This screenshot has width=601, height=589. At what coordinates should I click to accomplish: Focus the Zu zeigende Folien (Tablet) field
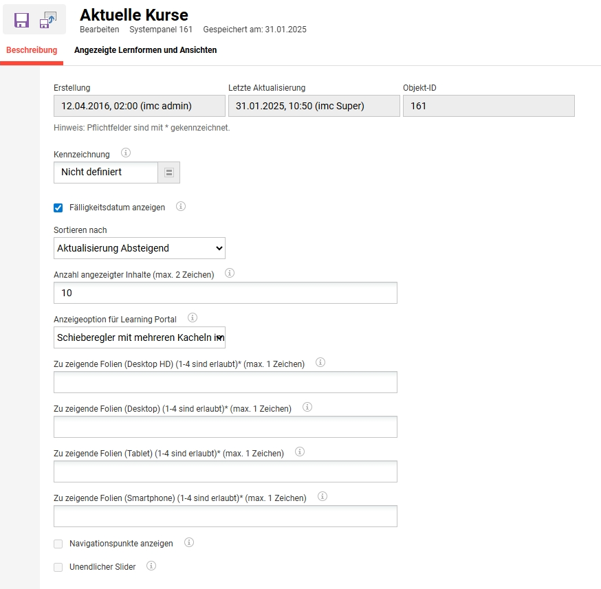point(226,471)
